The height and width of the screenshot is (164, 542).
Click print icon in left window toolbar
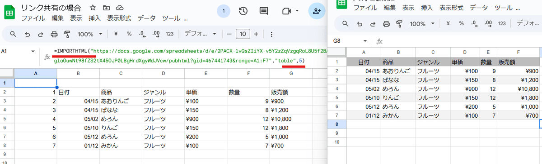tap(54, 34)
